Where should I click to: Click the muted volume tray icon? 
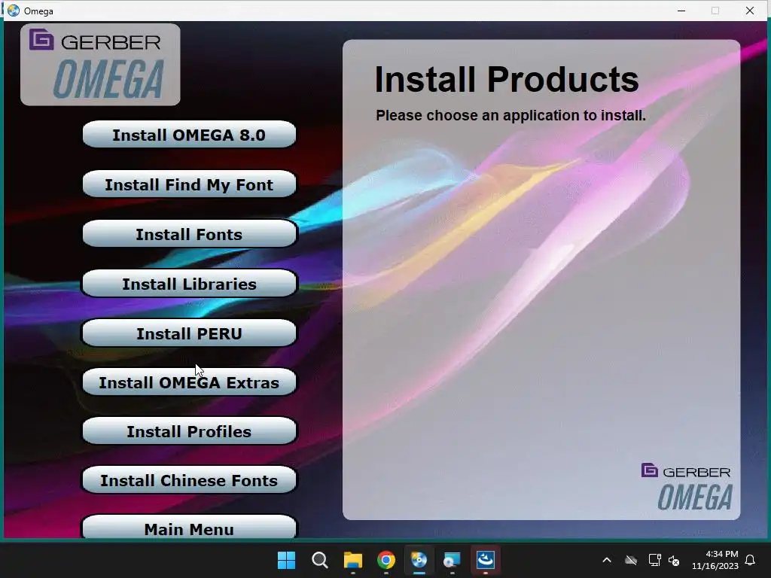674,560
